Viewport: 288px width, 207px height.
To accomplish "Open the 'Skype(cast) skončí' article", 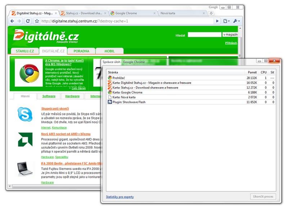I will 55,109.
